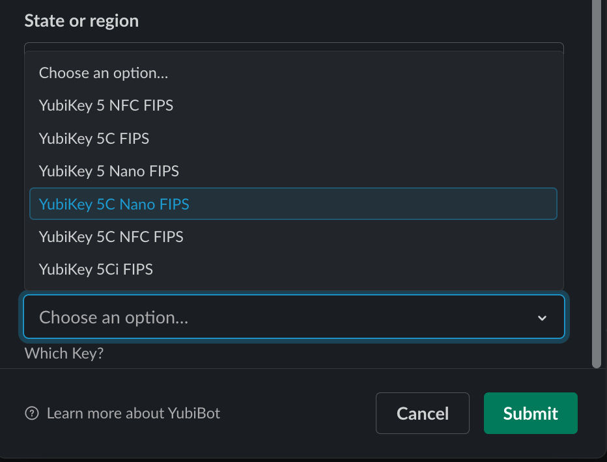Screen dimensions: 607x462
Task: Submit the YubiBot form
Action: (530, 413)
